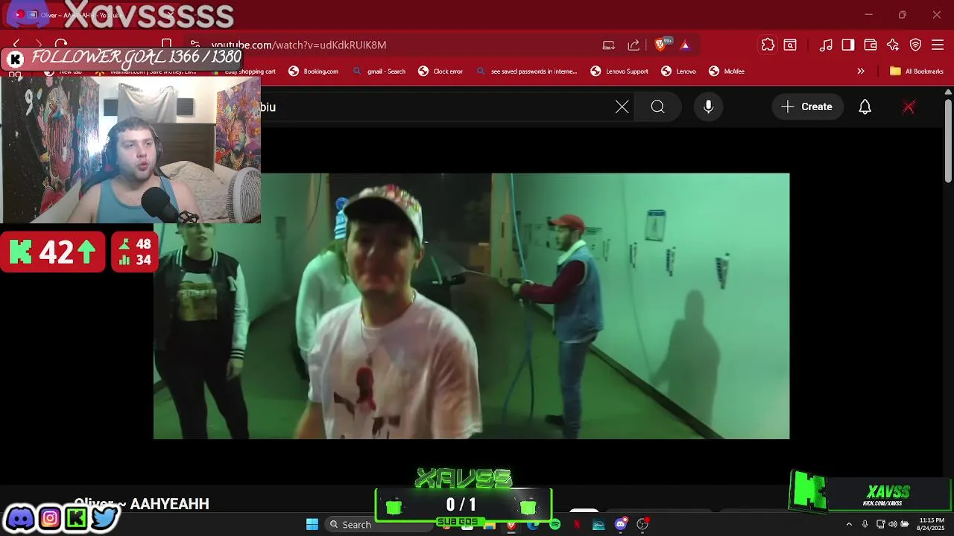Click the Discord icon in stream overlay
954x536 pixels.
pyautogui.click(x=20, y=517)
